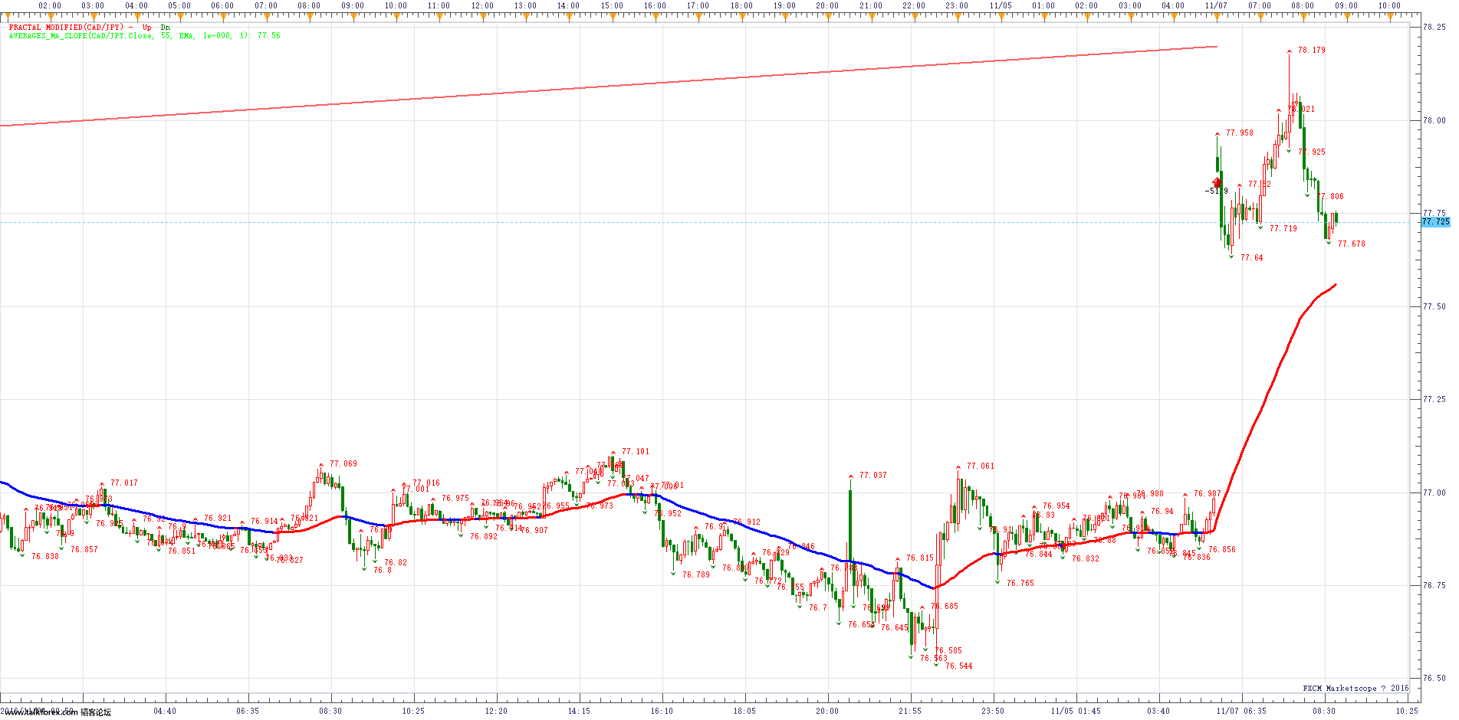Click the orange marker below 11/07 date
The image size is (1459, 720).
click(x=1216, y=15)
